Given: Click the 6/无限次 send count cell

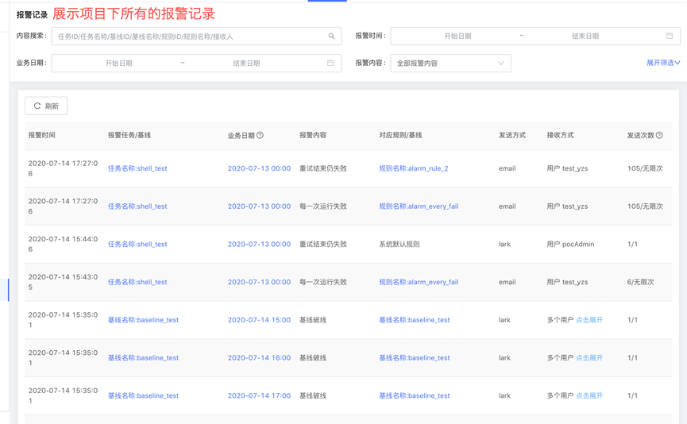Looking at the screenshot, I should coord(641,282).
